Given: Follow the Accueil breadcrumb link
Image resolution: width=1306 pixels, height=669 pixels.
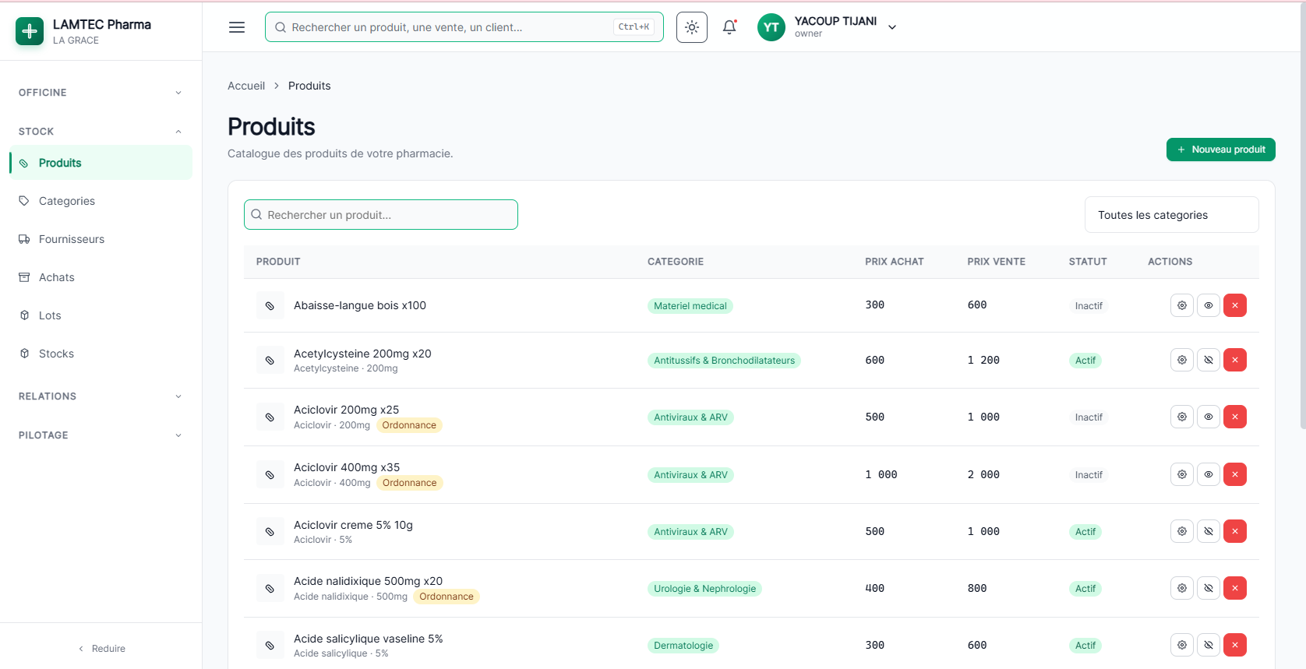Looking at the screenshot, I should point(246,86).
